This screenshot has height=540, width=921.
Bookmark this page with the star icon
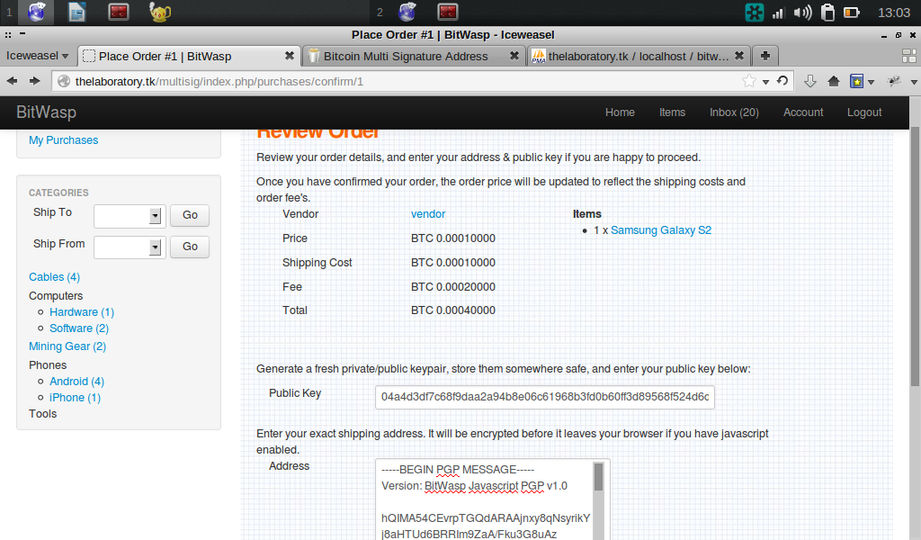tap(749, 81)
